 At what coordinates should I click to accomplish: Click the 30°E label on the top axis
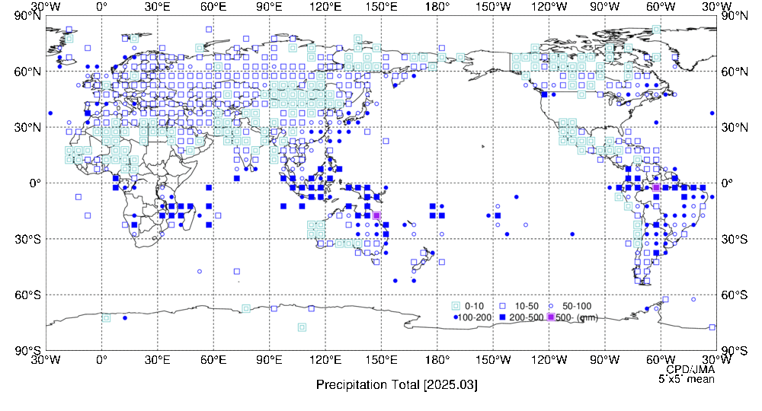pyautogui.click(x=157, y=6)
